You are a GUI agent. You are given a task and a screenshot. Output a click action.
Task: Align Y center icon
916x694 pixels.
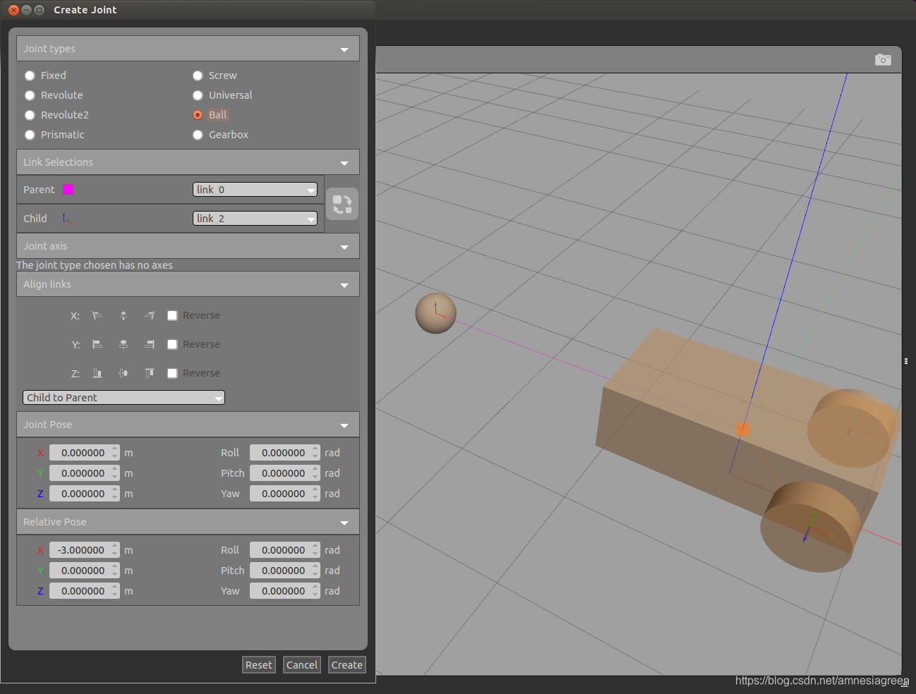[x=123, y=344]
